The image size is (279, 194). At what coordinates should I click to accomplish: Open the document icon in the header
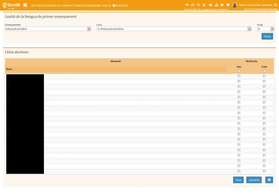pos(204,5)
